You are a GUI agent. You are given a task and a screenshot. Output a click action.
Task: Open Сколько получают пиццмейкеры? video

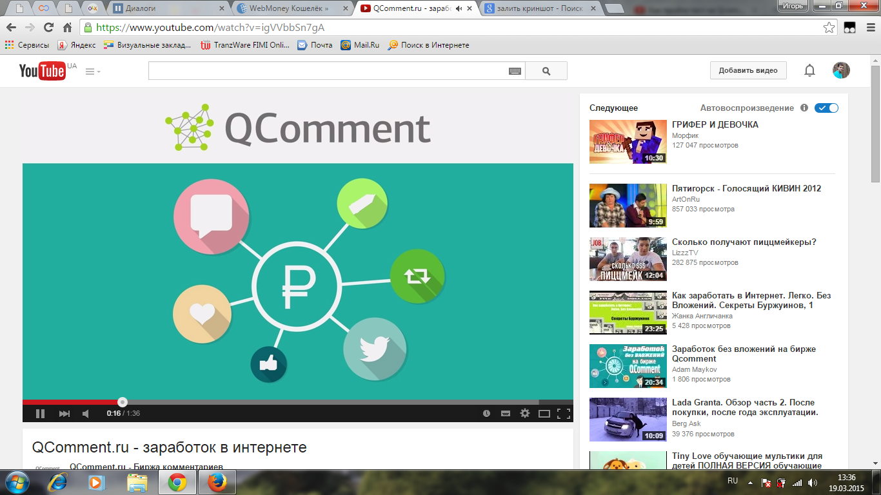click(744, 242)
